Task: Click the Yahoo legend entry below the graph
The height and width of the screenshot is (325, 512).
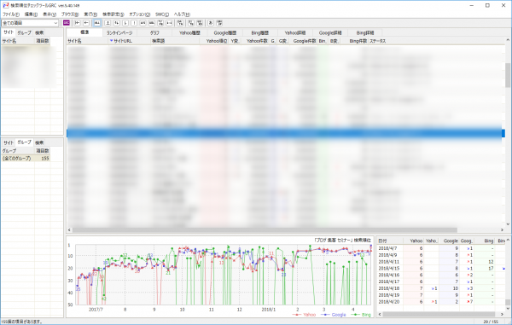Action: click(305, 315)
